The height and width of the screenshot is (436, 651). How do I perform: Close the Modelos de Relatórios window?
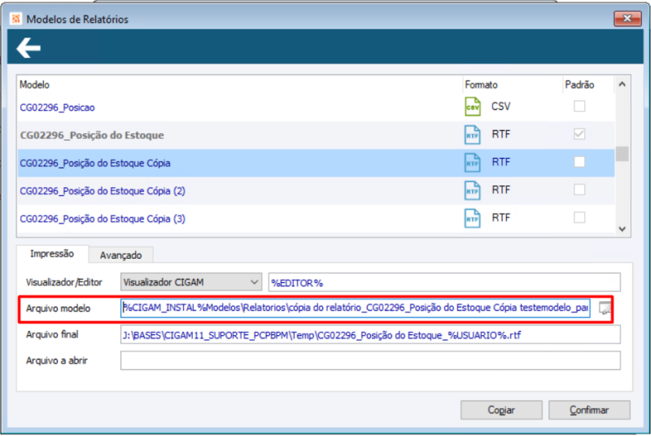627,19
